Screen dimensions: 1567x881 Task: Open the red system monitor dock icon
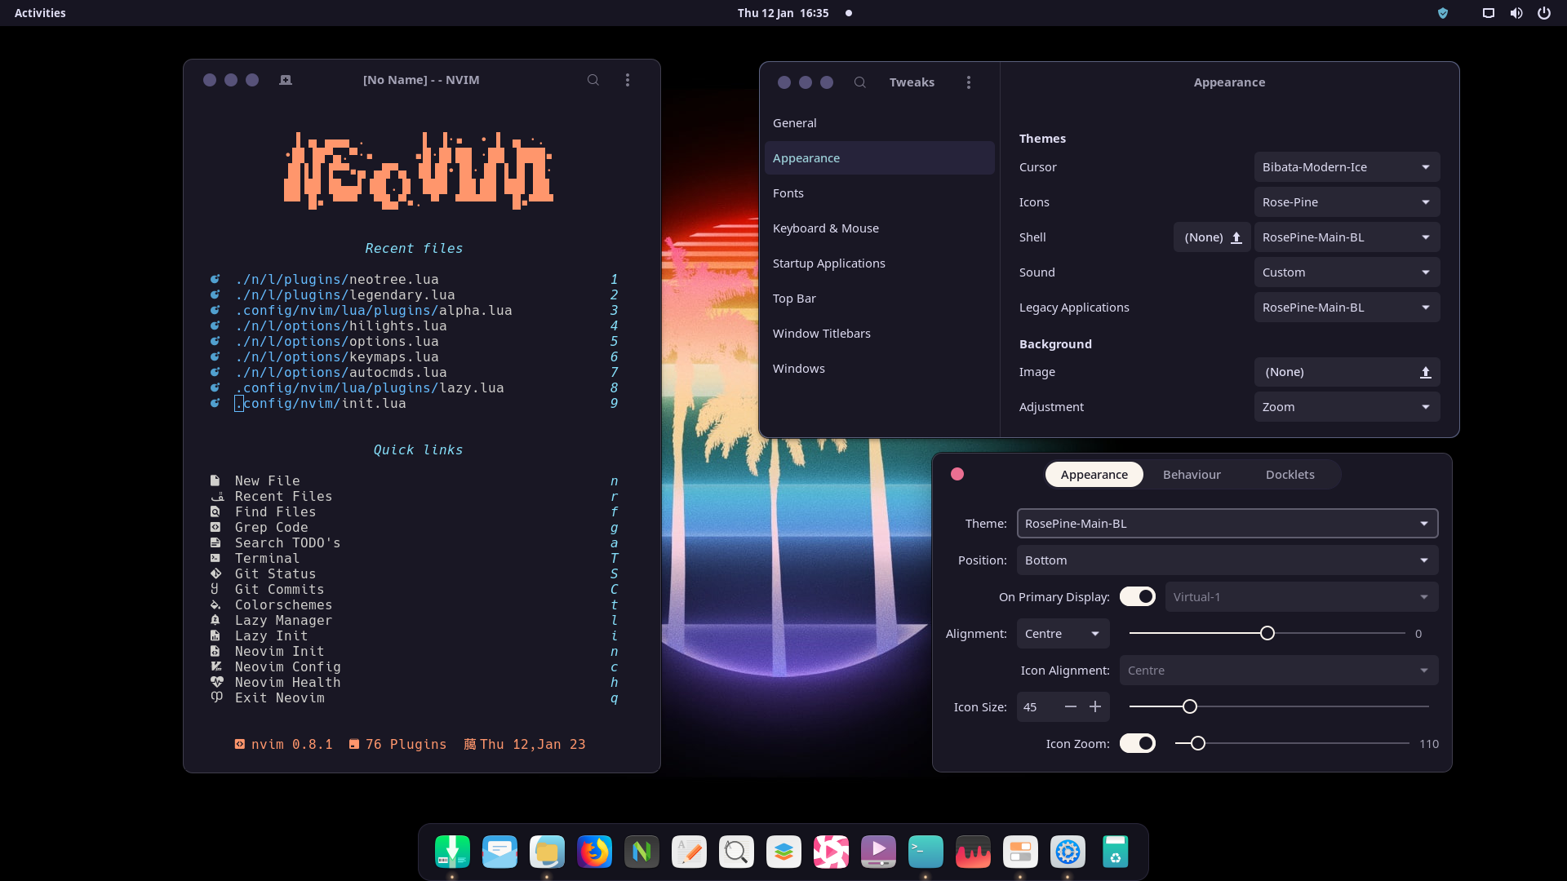973,852
